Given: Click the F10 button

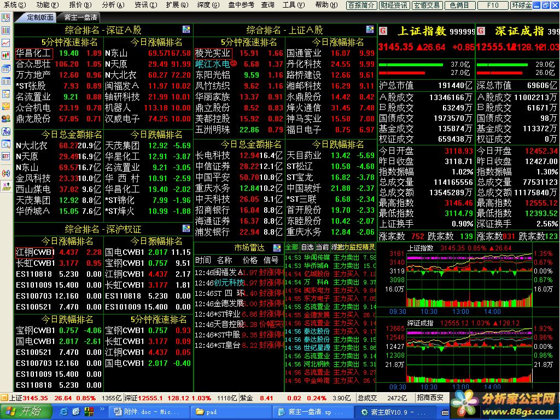Looking at the screenshot, I should pos(493,5).
